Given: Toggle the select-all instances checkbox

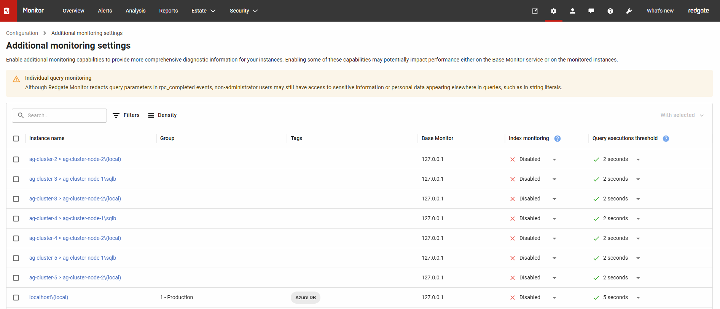Looking at the screenshot, I should pyautogui.click(x=16, y=139).
